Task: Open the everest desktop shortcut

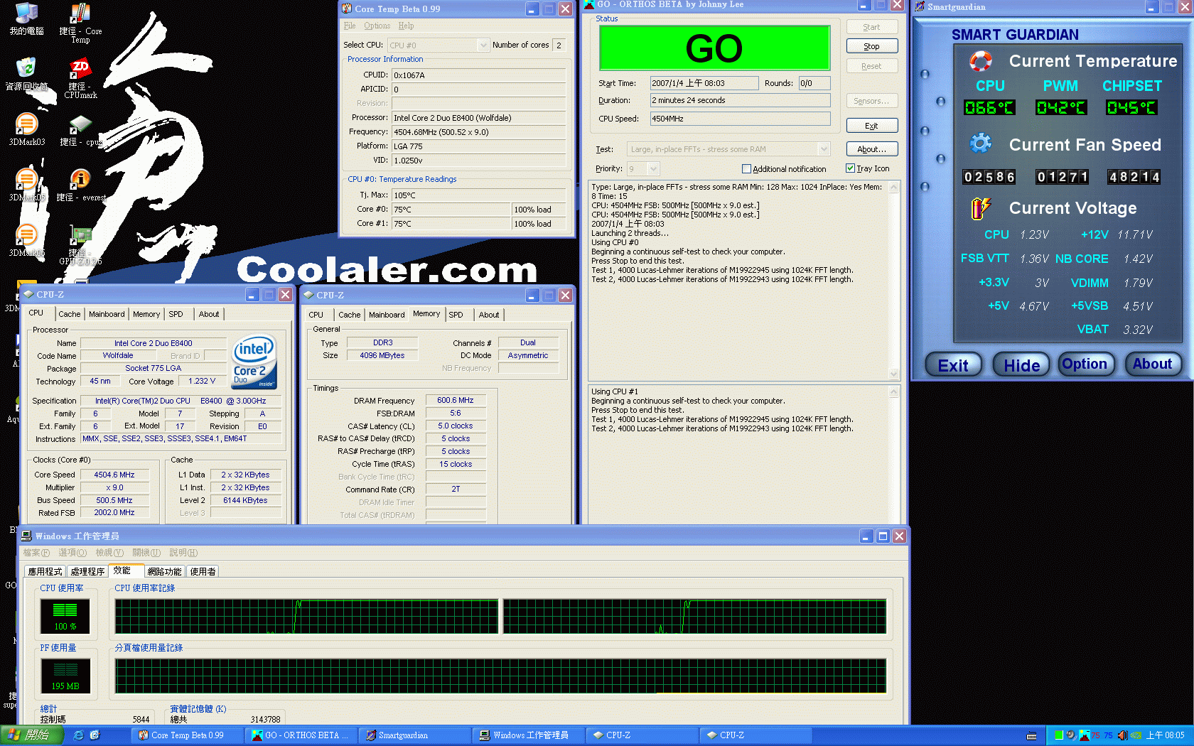Action: coord(80,185)
